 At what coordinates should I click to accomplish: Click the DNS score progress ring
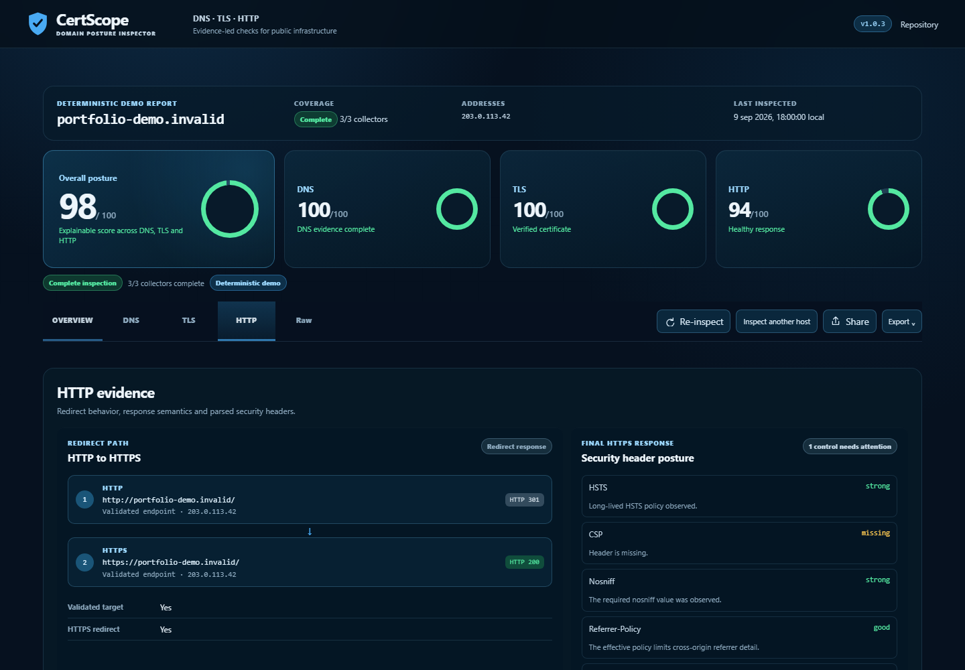pyautogui.click(x=457, y=209)
